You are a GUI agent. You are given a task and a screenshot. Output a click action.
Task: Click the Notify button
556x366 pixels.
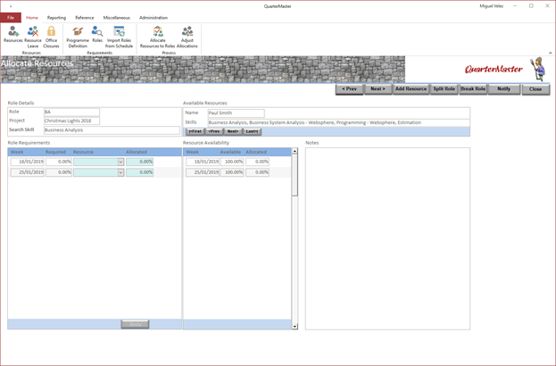pos(504,89)
